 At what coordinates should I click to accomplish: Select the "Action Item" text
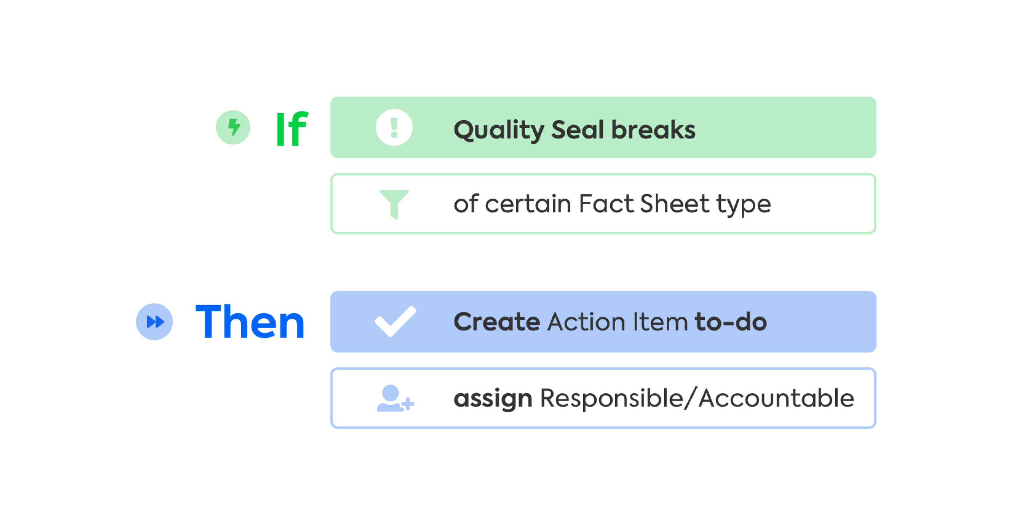(x=617, y=322)
